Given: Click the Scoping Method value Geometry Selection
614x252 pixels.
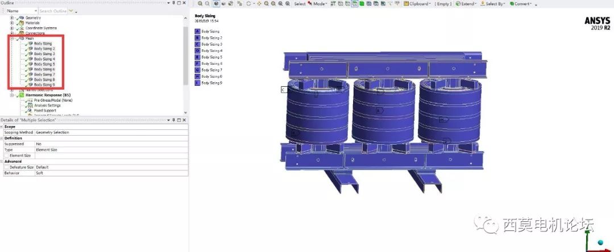Looking at the screenshot, I should 52,132.
